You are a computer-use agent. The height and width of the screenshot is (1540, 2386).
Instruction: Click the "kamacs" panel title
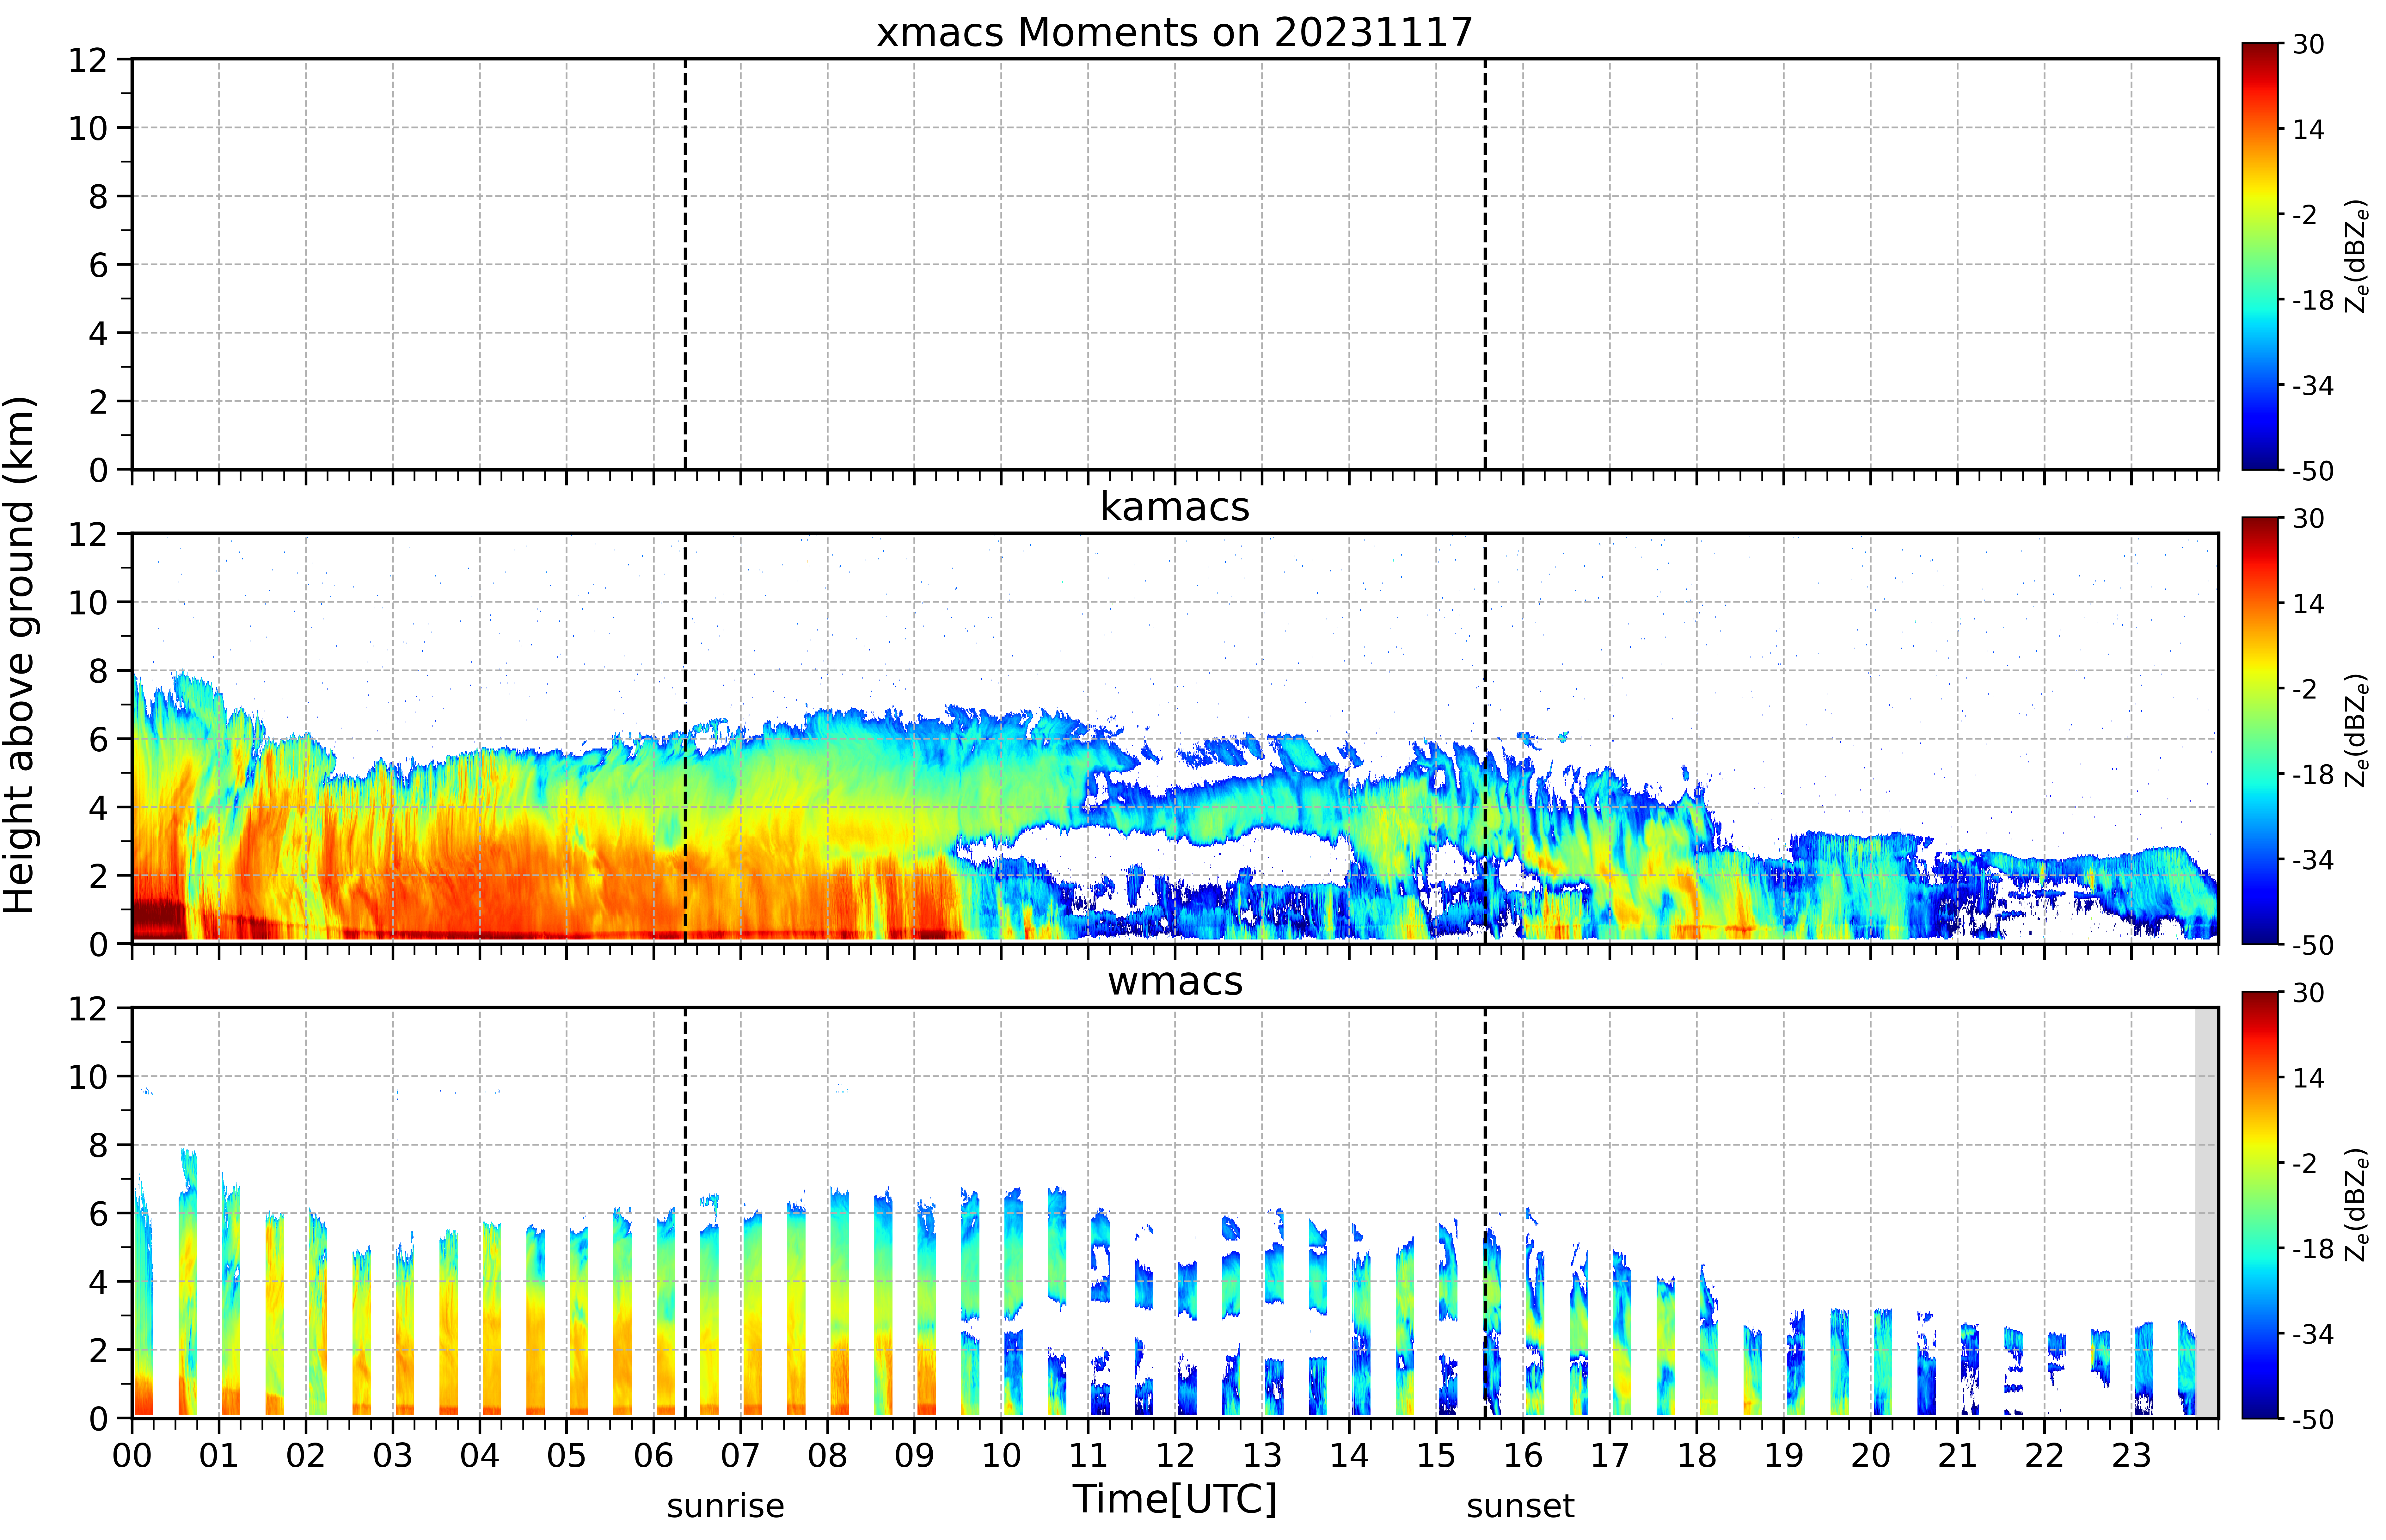click(x=1175, y=507)
